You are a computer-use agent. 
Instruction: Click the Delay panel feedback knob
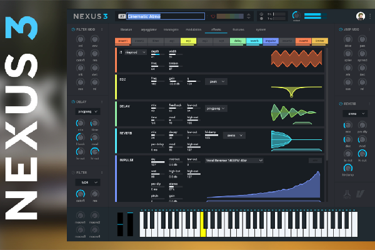click(x=81, y=137)
